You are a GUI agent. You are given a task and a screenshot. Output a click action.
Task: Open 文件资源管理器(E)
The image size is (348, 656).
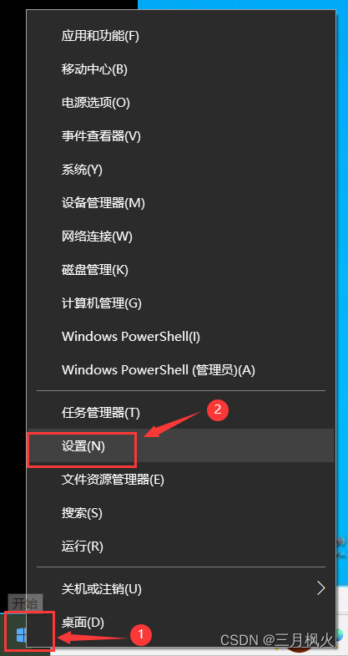pyautogui.click(x=113, y=480)
